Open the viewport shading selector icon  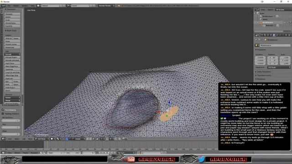point(53,138)
